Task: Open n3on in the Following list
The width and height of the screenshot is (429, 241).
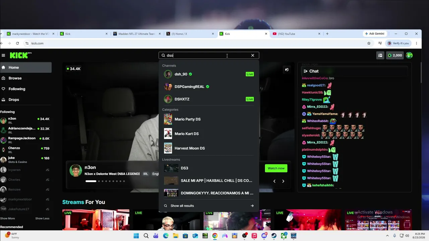Action: coord(26,120)
